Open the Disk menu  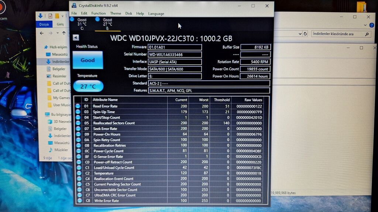click(128, 14)
